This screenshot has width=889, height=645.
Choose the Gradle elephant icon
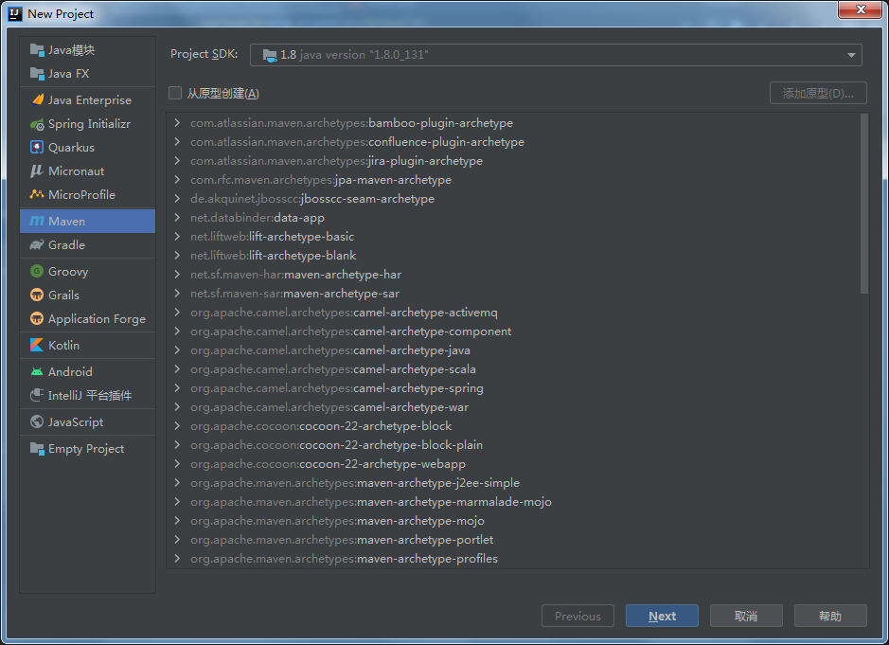pyautogui.click(x=37, y=245)
